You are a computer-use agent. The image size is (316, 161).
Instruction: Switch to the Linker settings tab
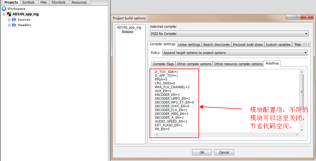click(x=189, y=44)
